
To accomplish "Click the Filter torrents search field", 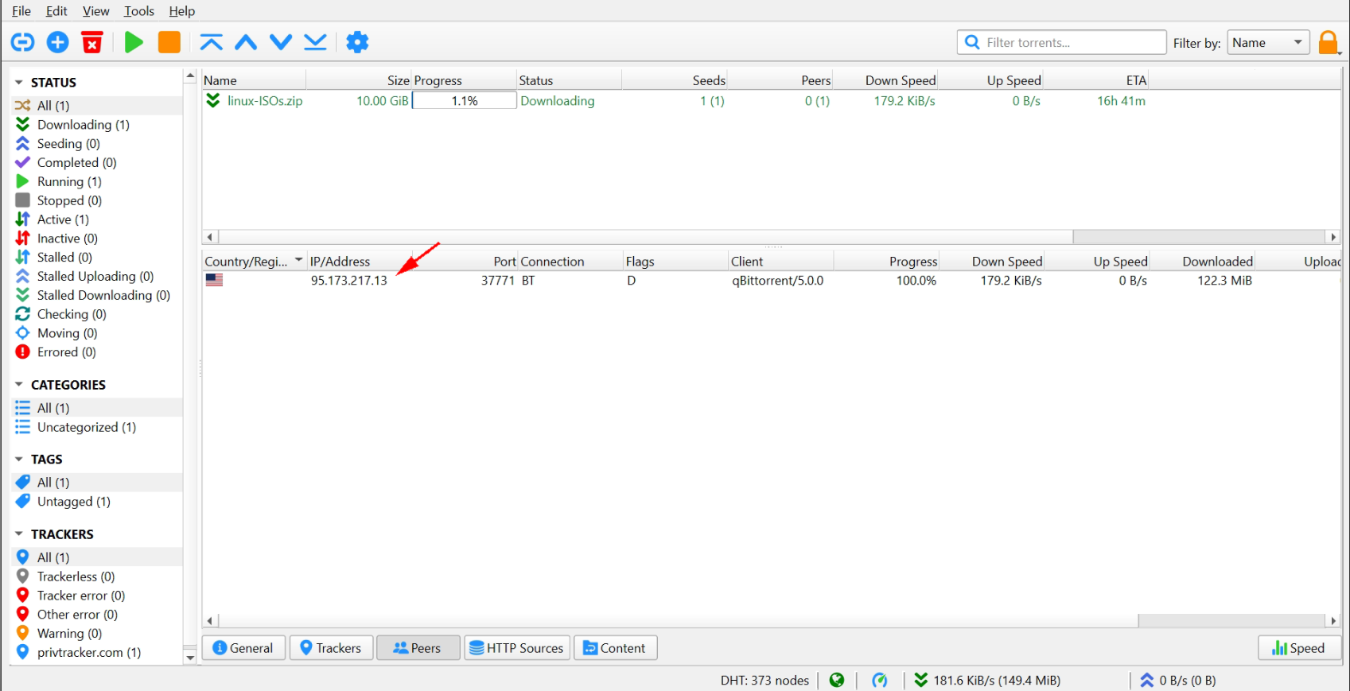I will [1062, 42].
